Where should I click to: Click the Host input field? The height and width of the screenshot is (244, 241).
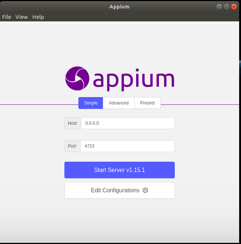click(128, 123)
